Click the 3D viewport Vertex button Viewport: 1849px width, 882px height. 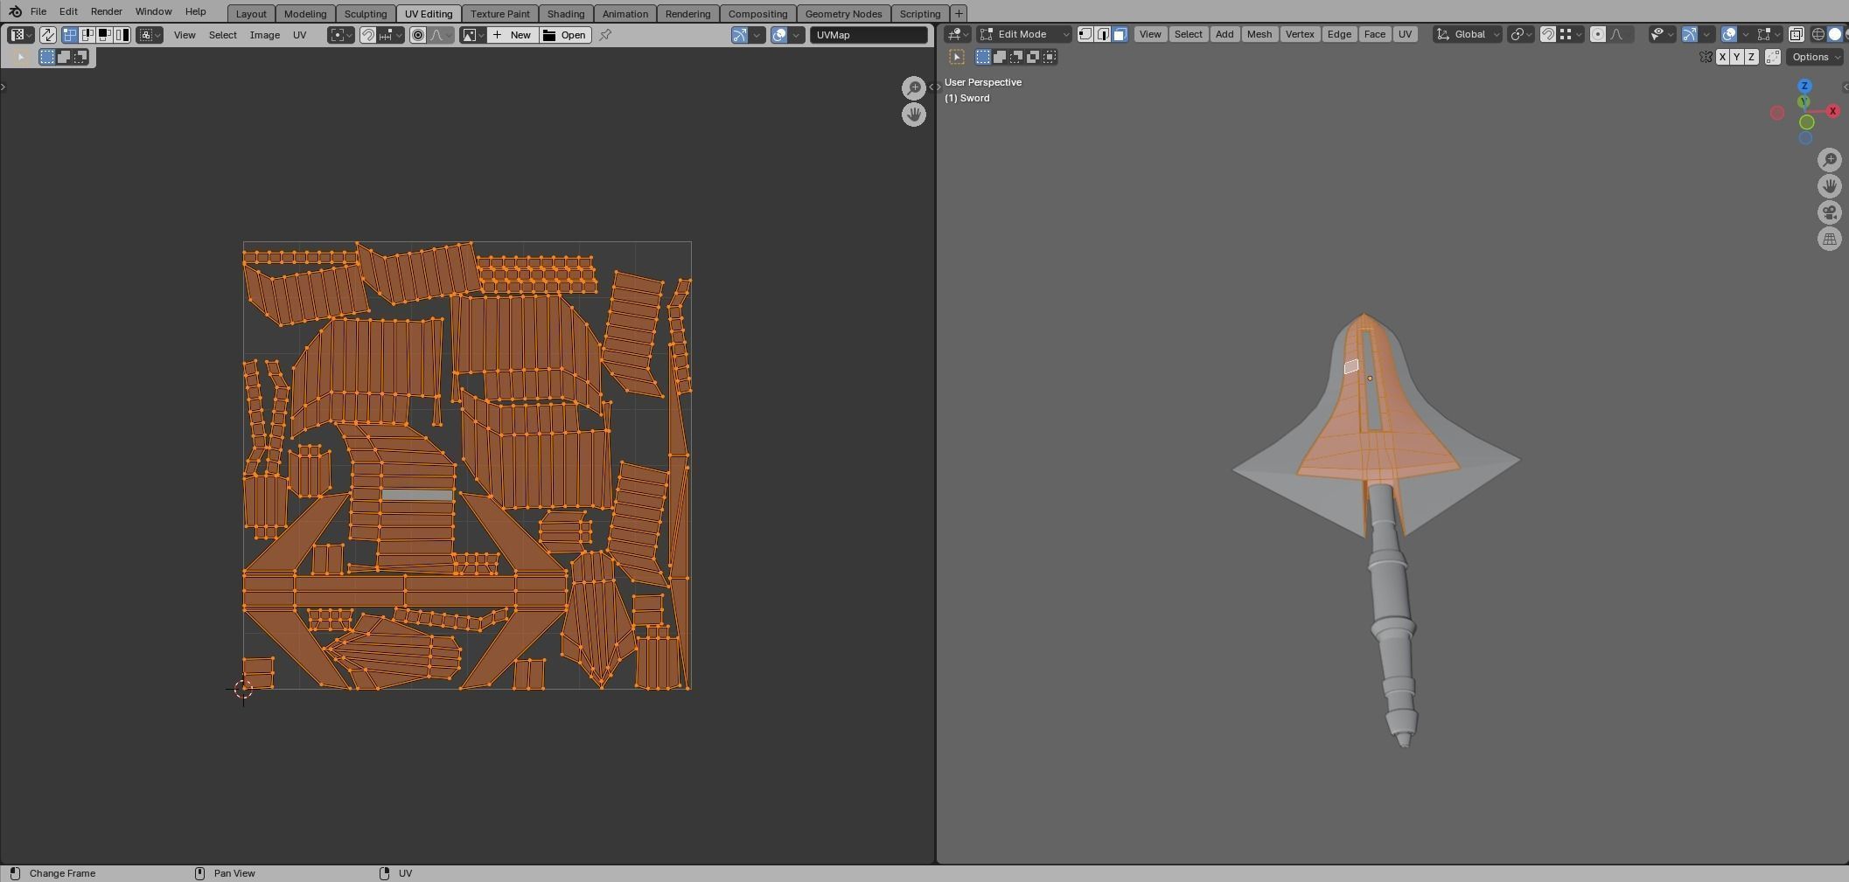click(1300, 34)
